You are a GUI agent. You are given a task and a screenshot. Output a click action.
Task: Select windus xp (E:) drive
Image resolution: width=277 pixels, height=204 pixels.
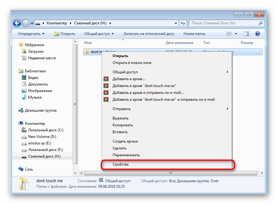coord(39,143)
